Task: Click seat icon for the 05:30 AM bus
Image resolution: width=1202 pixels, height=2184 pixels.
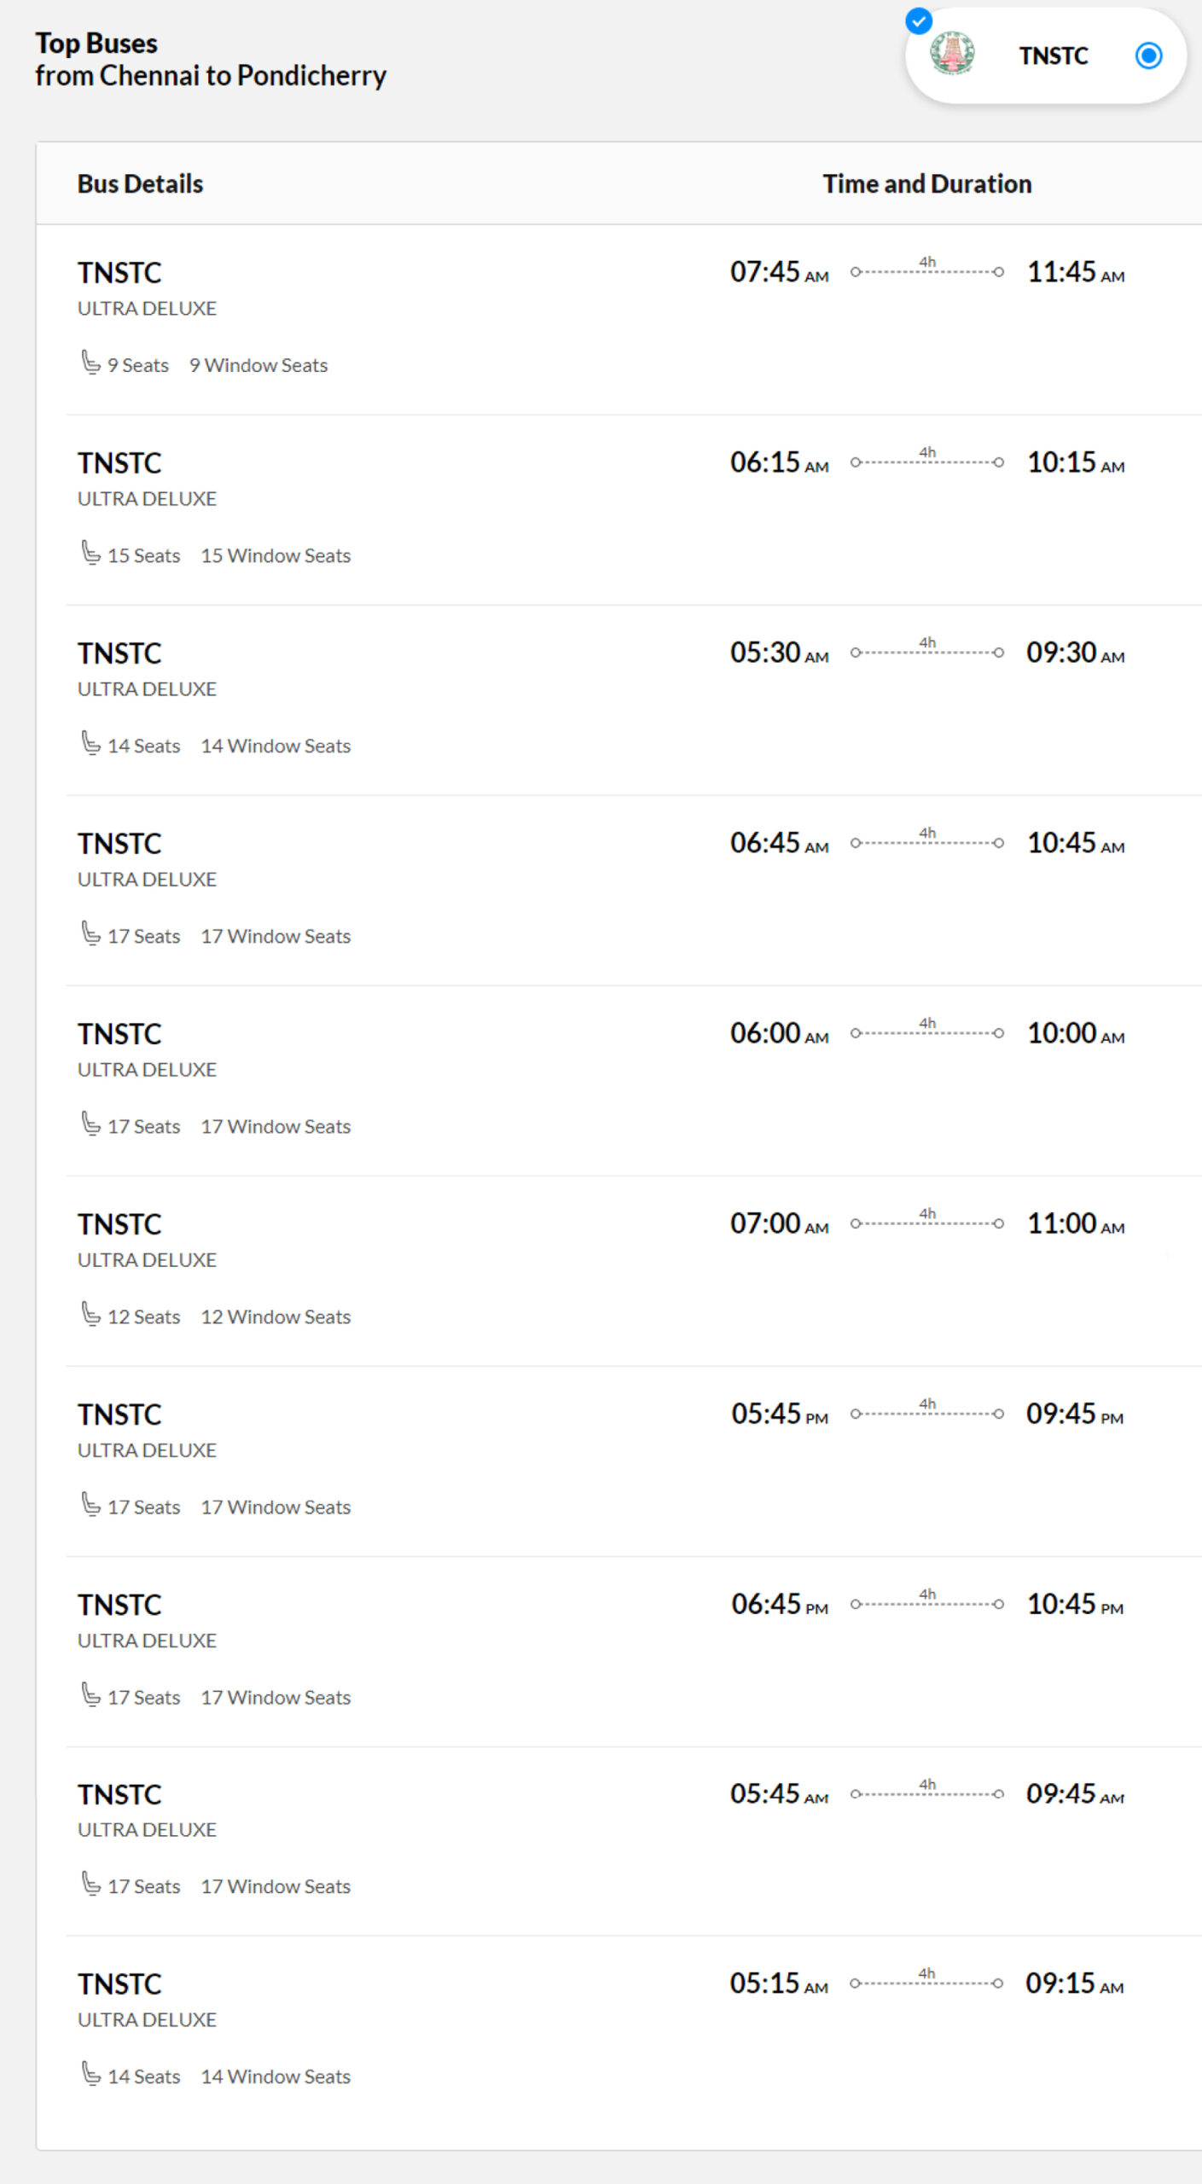Action: (x=90, y=743)
